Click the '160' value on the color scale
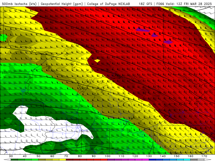215x161 pixels. (x=191, y=156)
